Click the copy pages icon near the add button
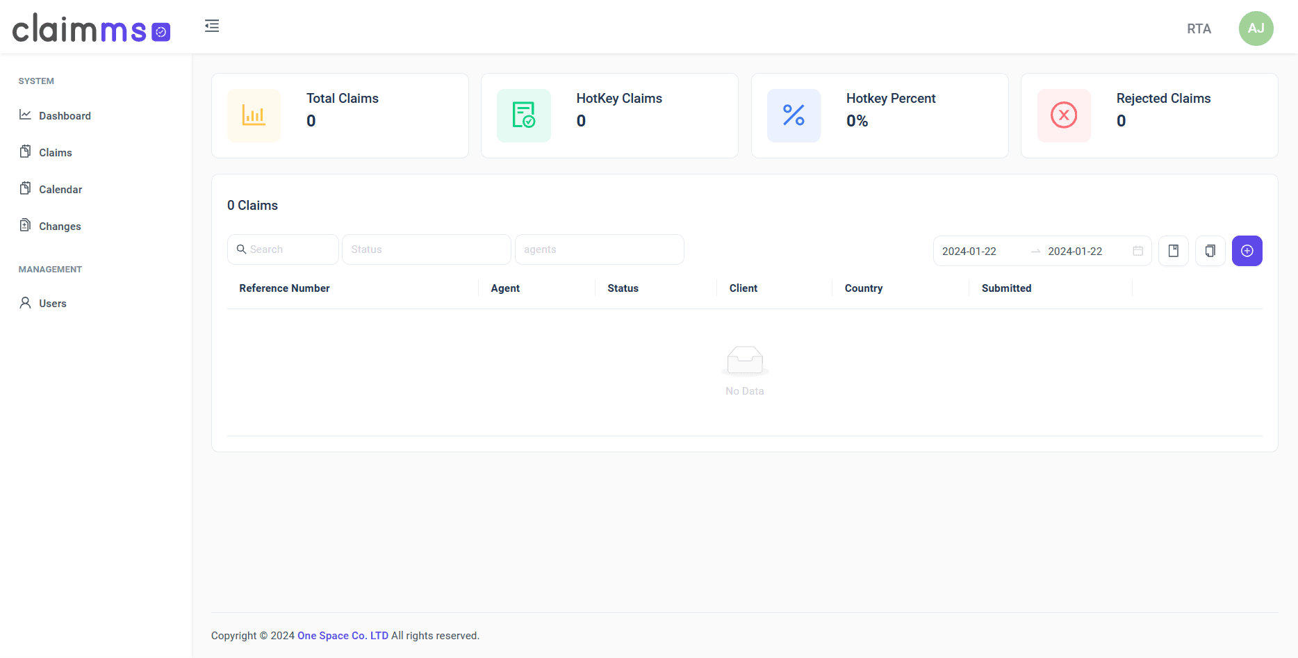This screenshot has height=658, width=1298. pyautogui.click(x=1210, y=251)
